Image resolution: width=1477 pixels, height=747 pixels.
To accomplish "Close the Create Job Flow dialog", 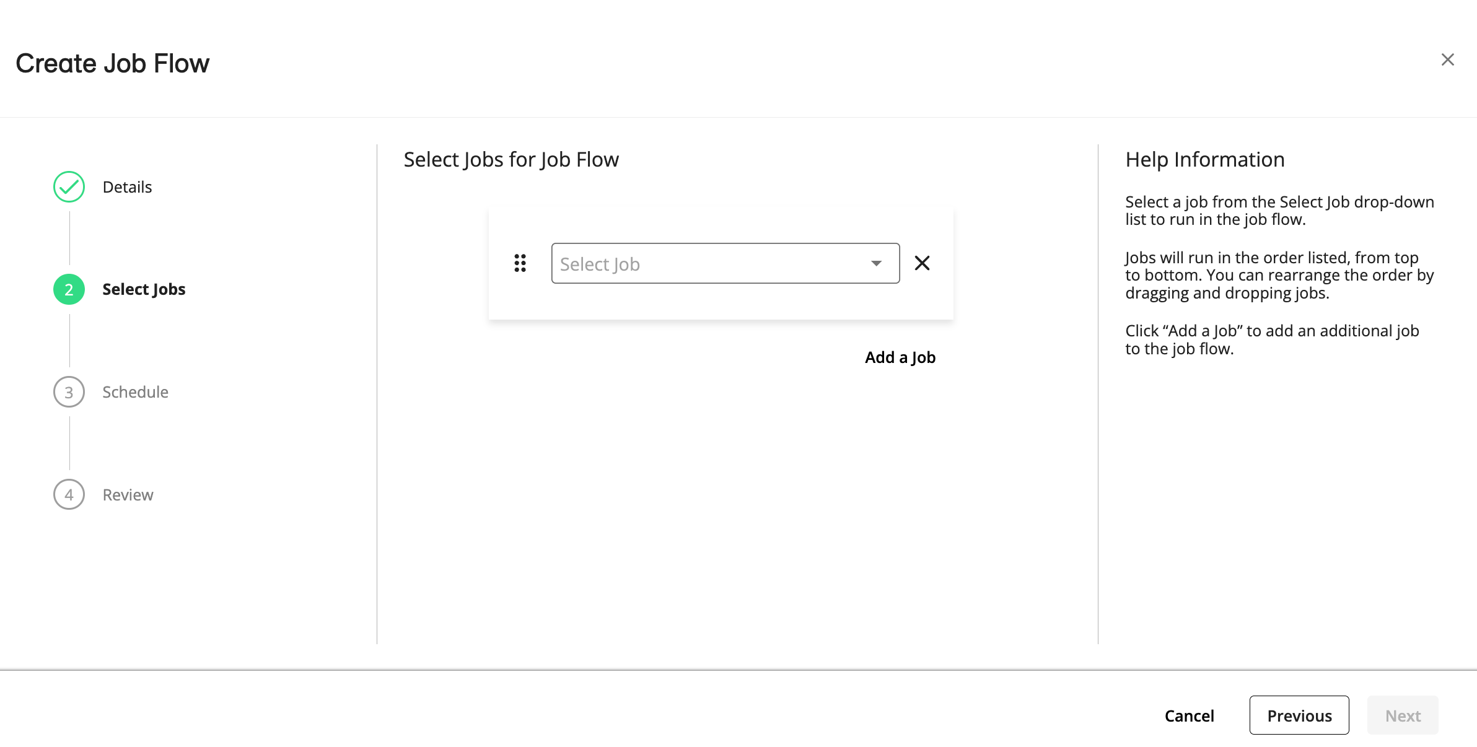I will click(1448, 59).
